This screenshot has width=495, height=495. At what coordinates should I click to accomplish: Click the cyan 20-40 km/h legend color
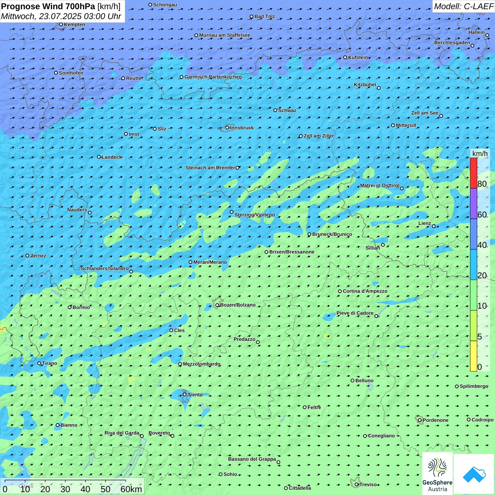click(473, 265)
